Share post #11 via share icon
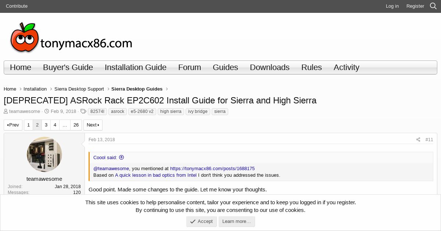 click(418, 140)
